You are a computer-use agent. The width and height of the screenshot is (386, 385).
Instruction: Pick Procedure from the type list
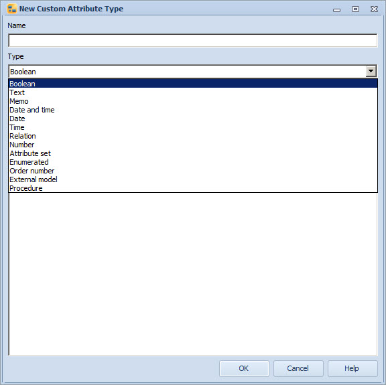tap(193, 188)
